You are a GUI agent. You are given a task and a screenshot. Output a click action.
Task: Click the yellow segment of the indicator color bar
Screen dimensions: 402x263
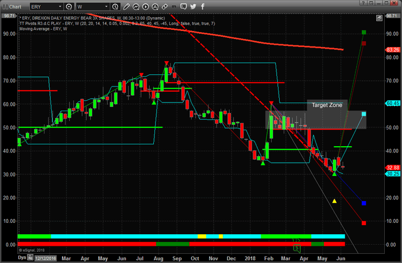click(202, 237)
